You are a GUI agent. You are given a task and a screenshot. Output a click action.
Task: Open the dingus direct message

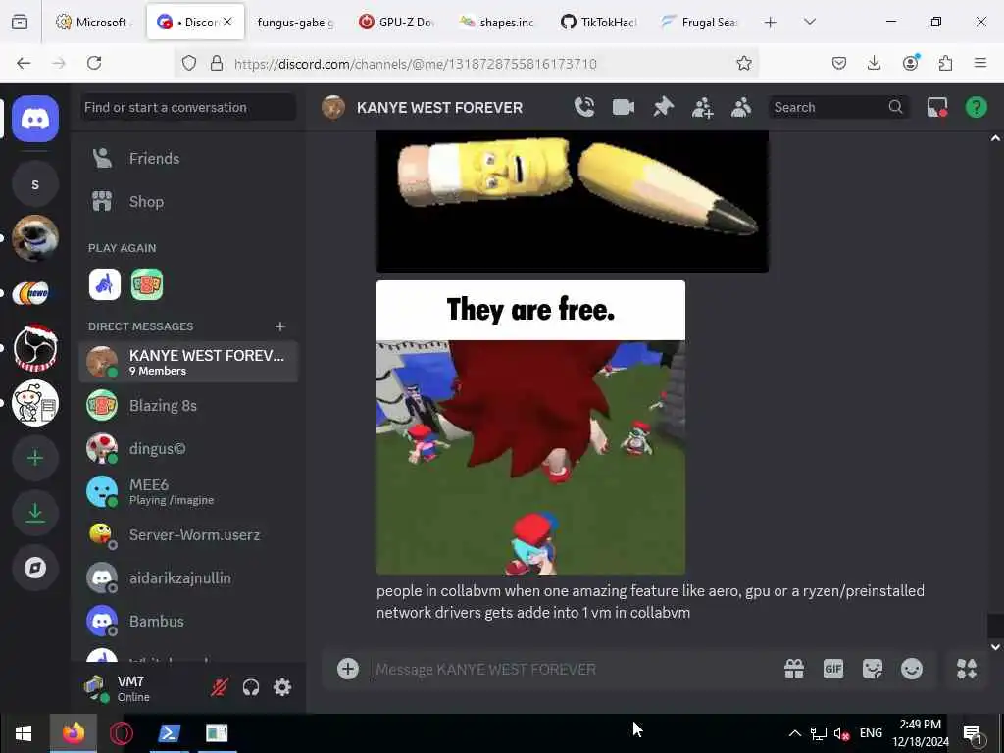pos(188,449)
